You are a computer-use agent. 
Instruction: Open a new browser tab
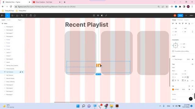click(65, 2)
